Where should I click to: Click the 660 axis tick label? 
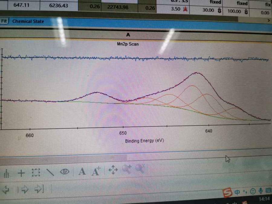pos(30,135)
